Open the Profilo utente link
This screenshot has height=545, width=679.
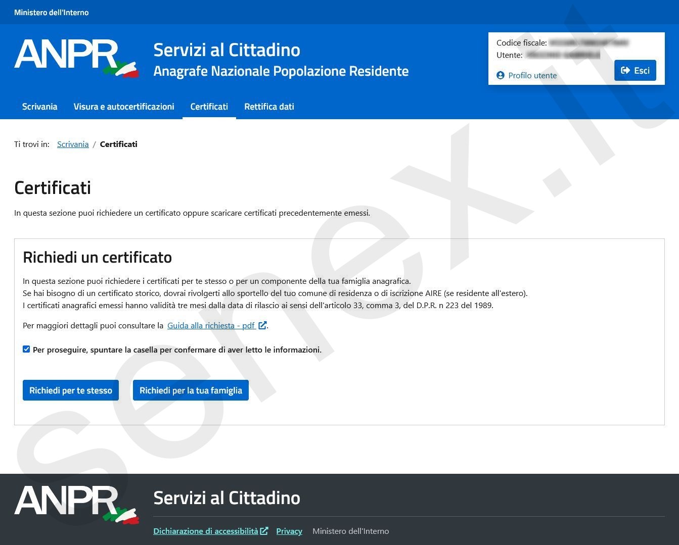point(532,75)
